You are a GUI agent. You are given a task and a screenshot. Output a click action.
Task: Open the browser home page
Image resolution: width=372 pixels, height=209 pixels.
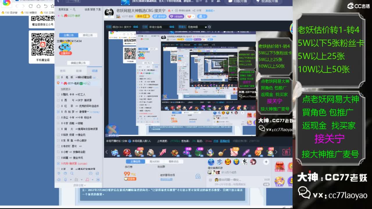[38, 6]
